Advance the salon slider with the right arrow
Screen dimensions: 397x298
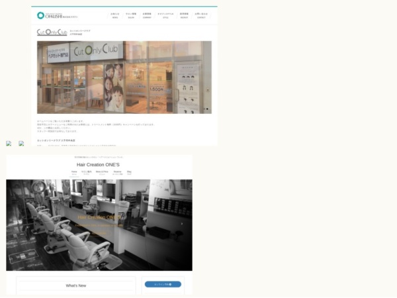click(182, 224)
